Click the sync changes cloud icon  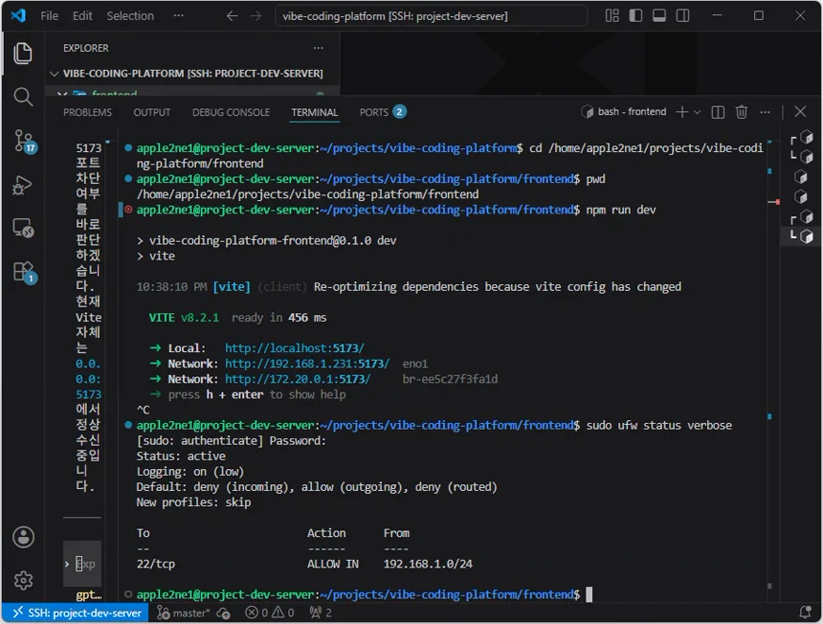224,613
